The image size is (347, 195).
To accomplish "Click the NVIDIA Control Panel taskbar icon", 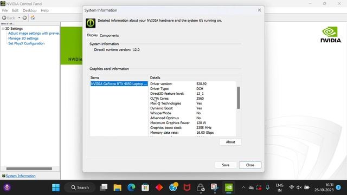I will pos(229,187).
